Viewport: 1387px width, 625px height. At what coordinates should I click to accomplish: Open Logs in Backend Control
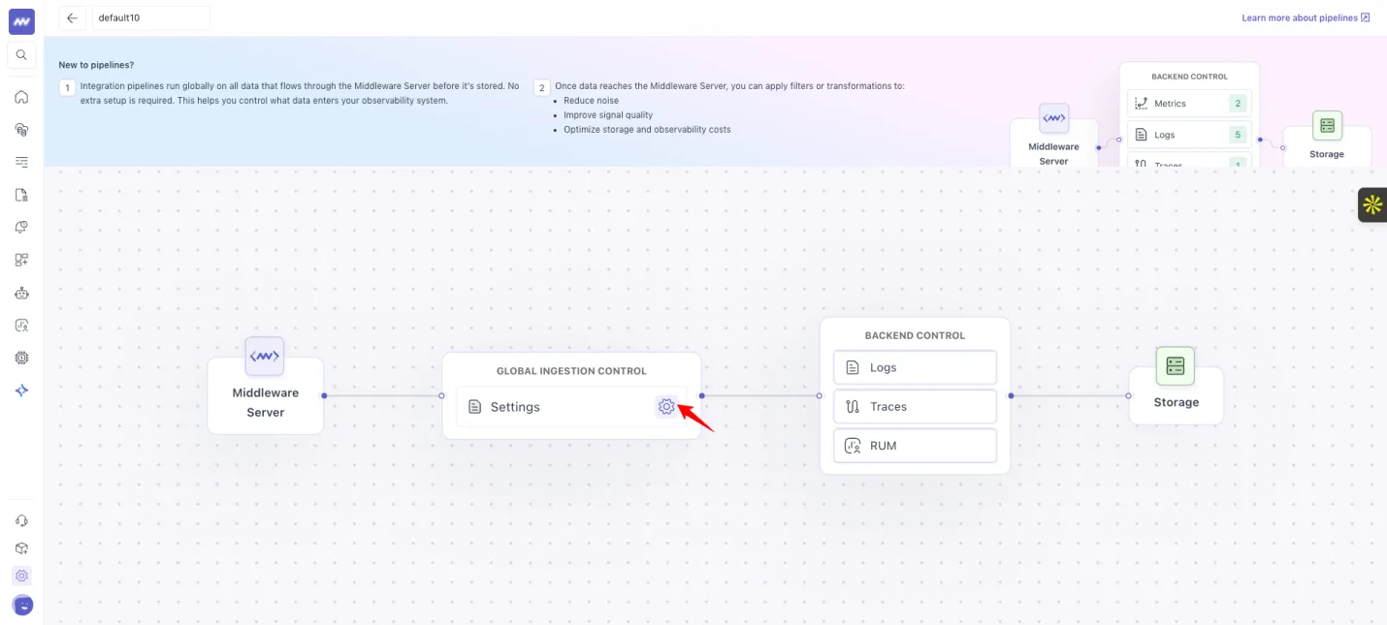(x=915, y=367)
